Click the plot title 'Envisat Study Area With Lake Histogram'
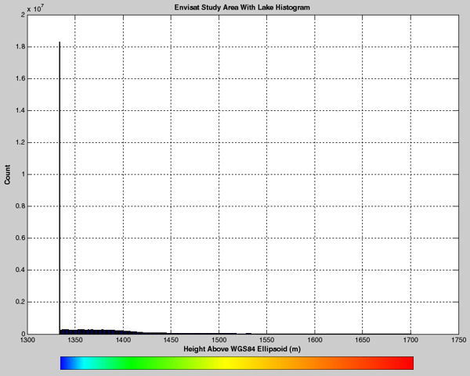 242,8
